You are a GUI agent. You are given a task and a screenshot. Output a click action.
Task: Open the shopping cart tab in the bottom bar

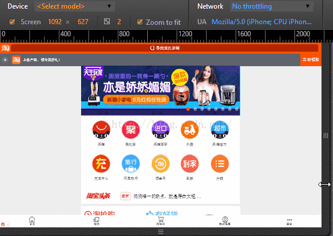click(x=161, y=220)
